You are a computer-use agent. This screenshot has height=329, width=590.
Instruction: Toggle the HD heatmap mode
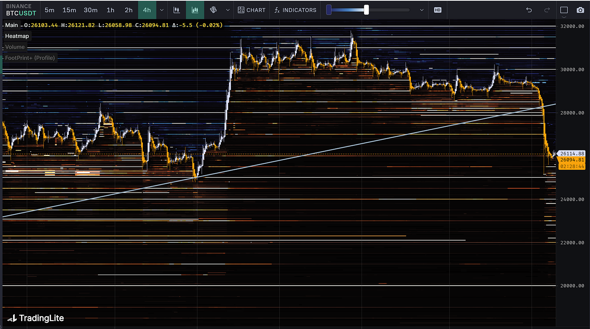[x=437, y=10]
